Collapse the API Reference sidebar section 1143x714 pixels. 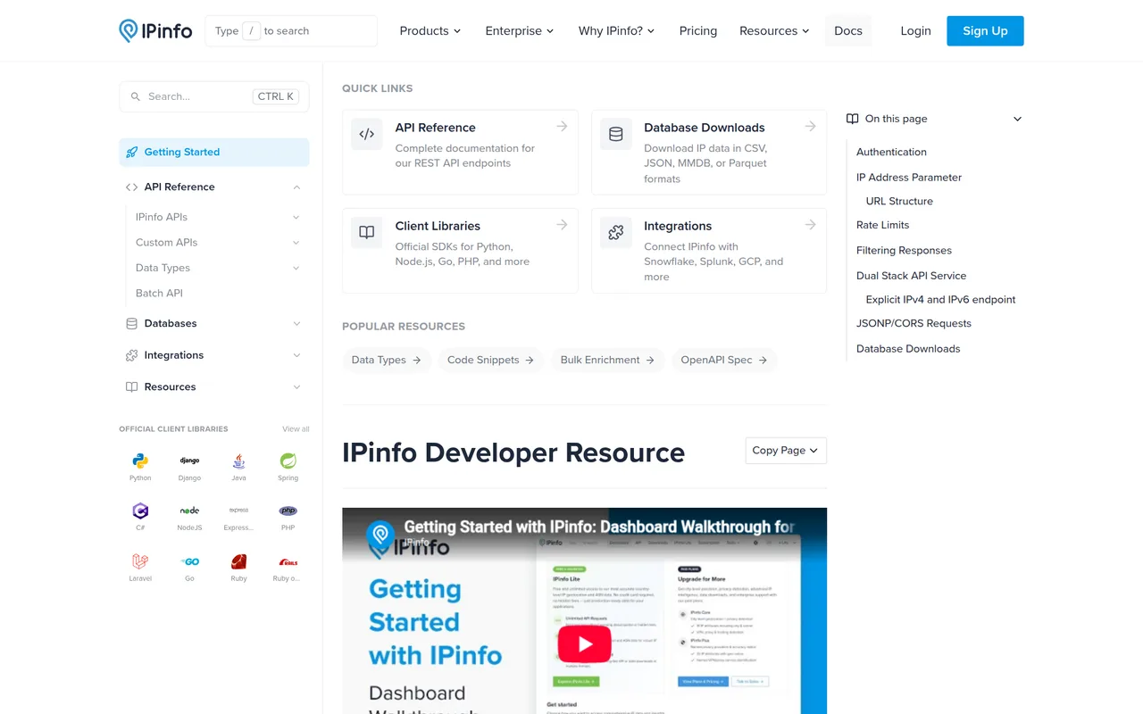[296, 187]
